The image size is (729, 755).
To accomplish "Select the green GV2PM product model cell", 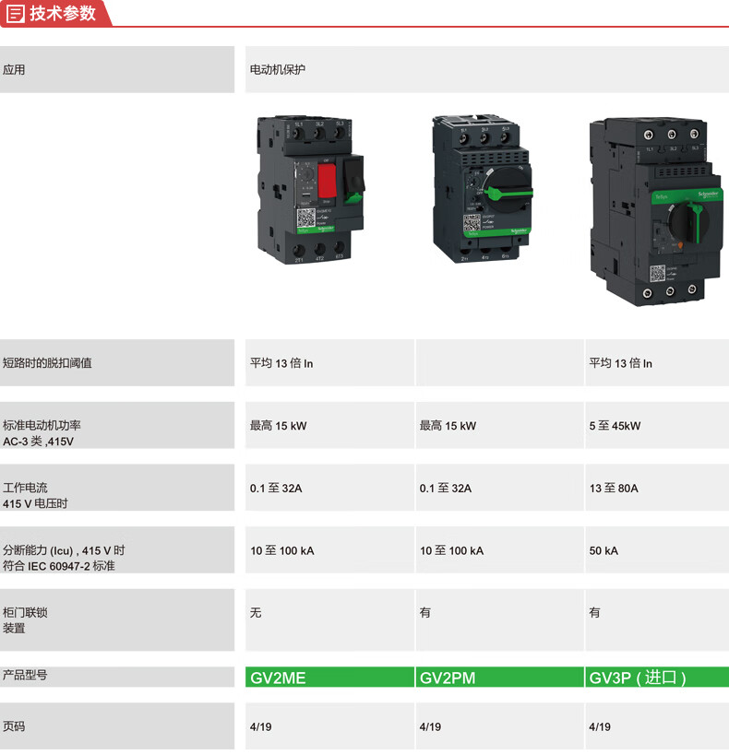I will click(x=499, y=678).
